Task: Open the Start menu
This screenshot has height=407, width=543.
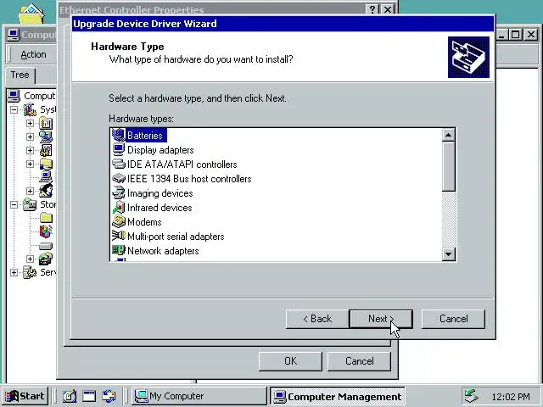Action: click(x=25, y=396)
